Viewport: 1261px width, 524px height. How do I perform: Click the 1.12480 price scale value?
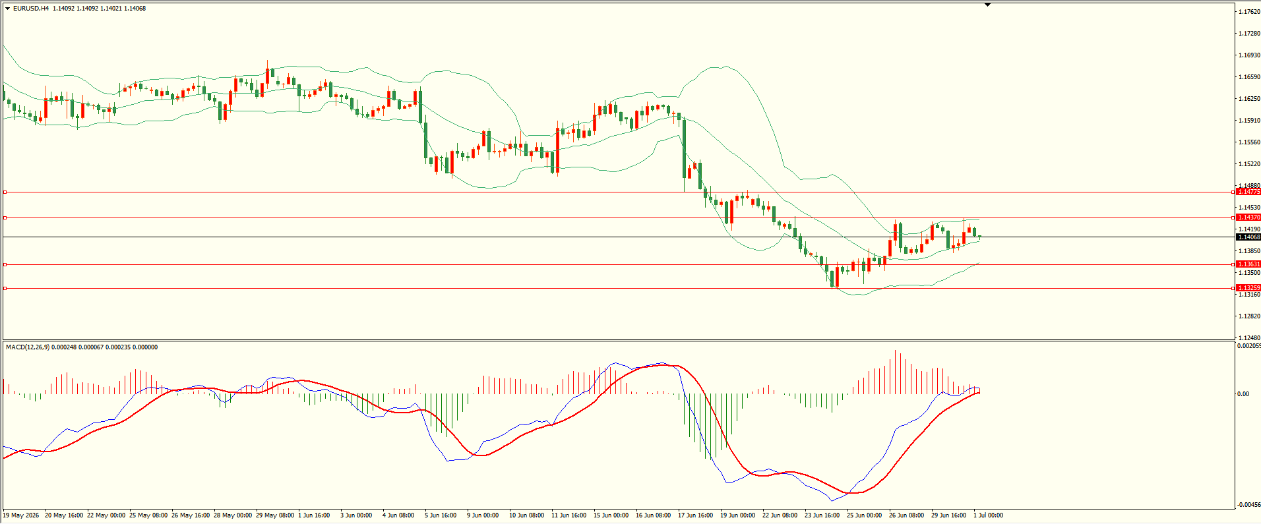[x=1249, y=338]
